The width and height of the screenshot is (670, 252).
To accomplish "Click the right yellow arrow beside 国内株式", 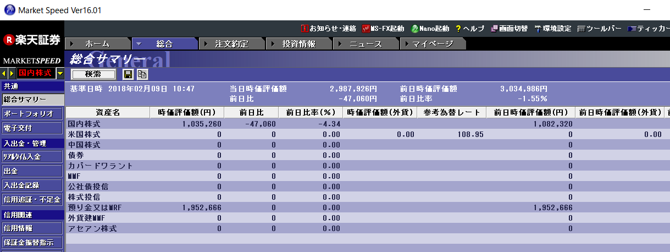I will pos(12,73).
